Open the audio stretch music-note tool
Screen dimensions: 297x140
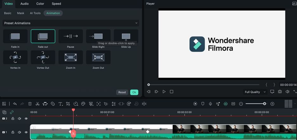45,104
